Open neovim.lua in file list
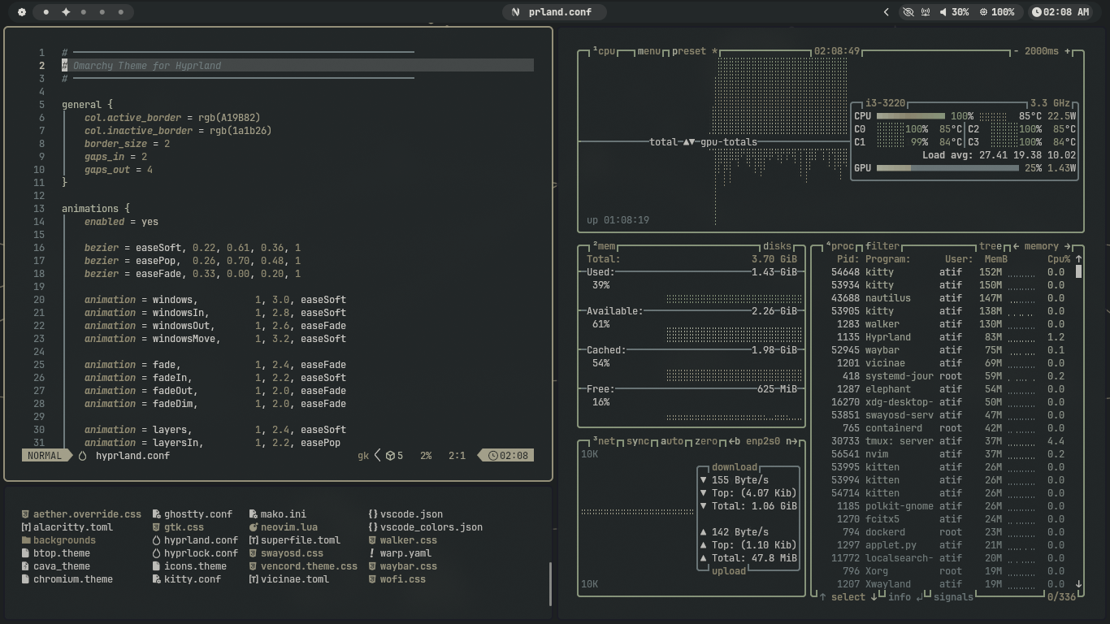1110x624 pixels. tap(284, 527)
